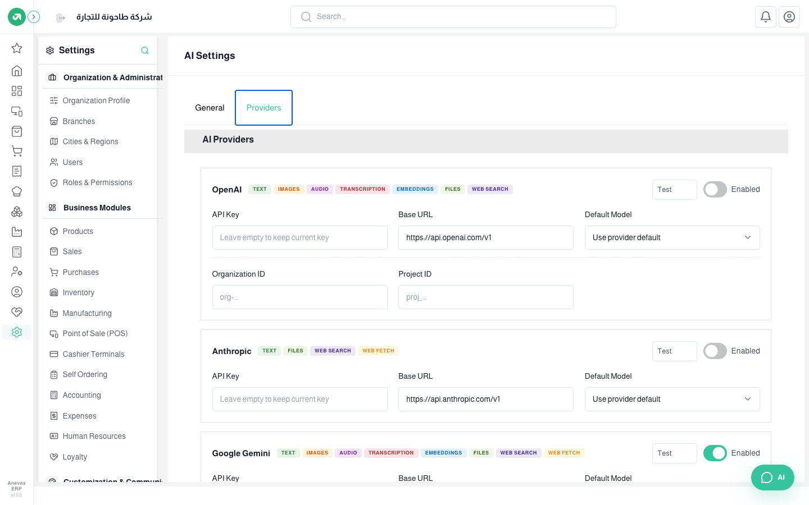The height and width of the screenshot is (505, 809).
Task: Open Roles & Permissions settings
Action: [x=97, y=182]
